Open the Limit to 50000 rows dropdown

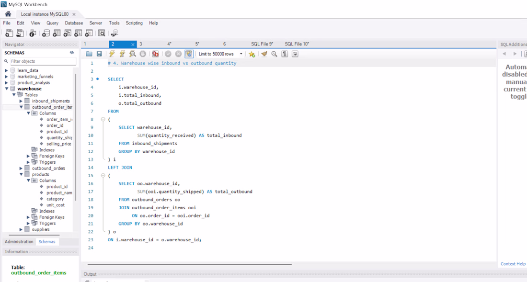coord(220,54)
